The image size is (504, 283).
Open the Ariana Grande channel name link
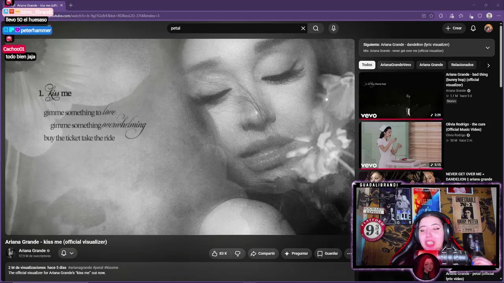[32, 251]
